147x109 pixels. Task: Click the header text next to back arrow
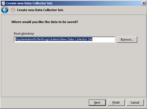40,10
